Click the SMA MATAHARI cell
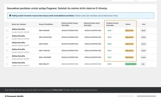The image size is (161, 97). [x=45, y=37]
